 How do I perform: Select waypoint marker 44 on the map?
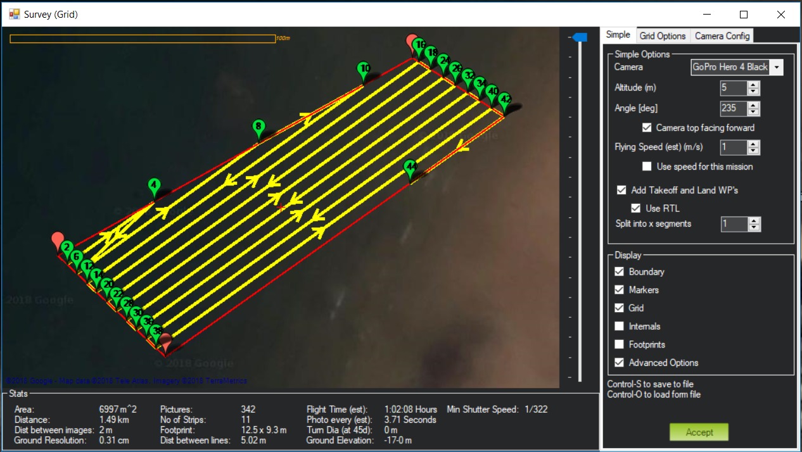(411, 168)
